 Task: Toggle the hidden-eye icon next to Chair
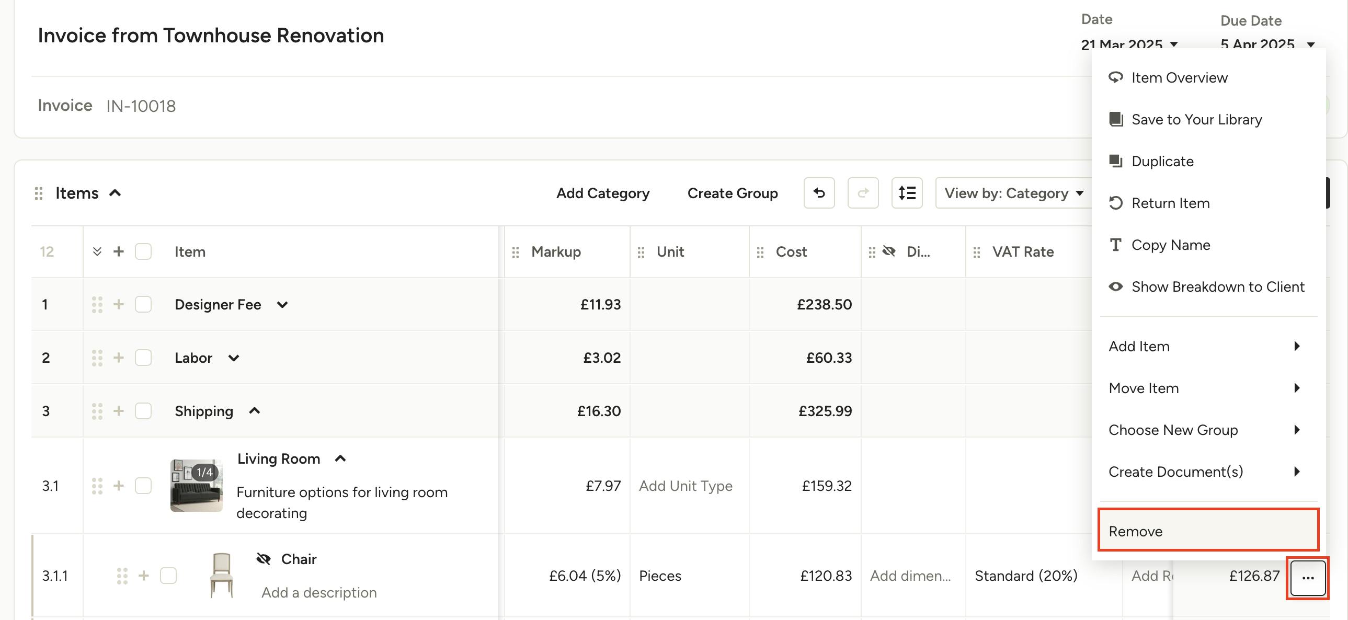(264, 558)
